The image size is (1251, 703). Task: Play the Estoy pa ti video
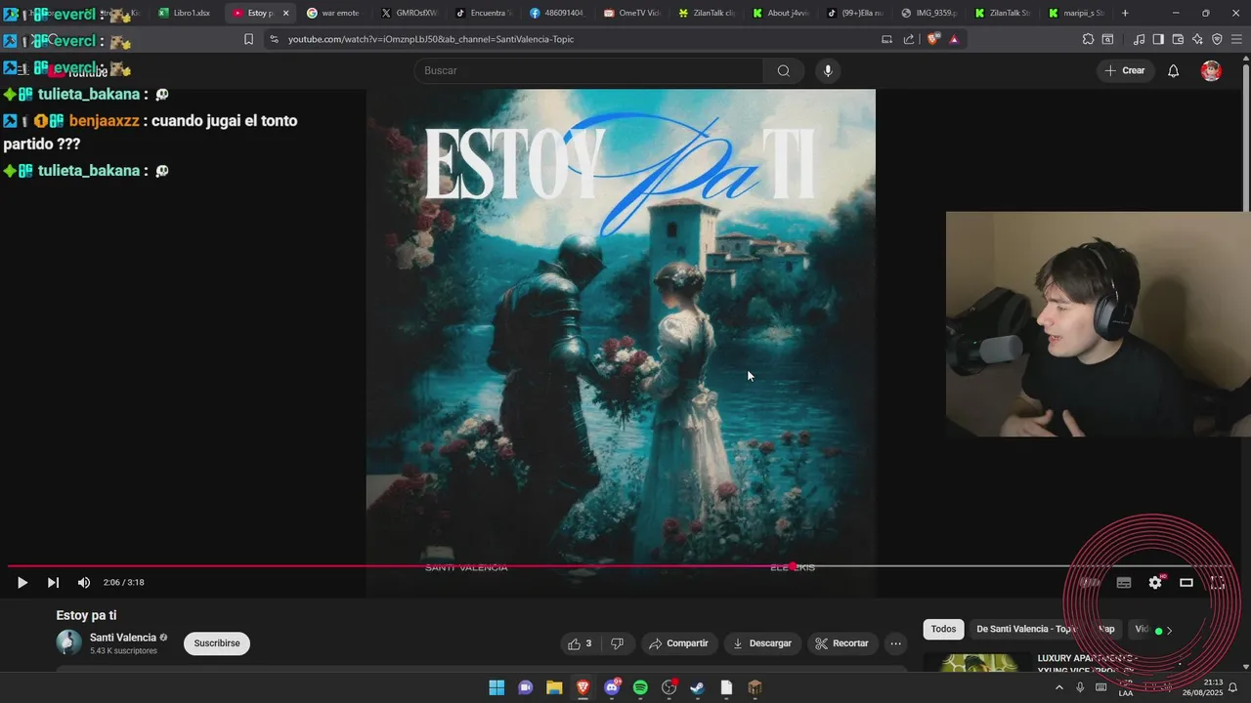[x=22, y=583]
